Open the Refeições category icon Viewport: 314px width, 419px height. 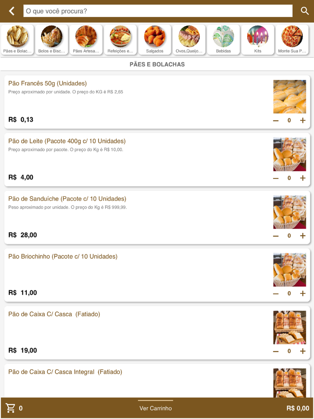pos(120,39)
